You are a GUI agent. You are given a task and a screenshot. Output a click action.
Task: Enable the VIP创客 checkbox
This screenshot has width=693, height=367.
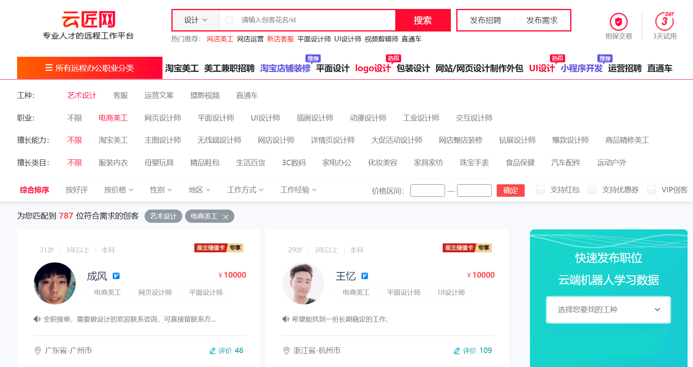click(651, 190)
